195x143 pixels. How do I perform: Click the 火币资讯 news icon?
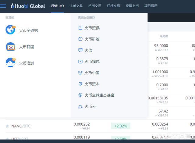click(x=80, y=28)
